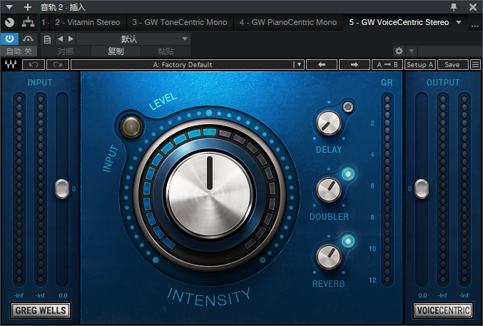This screenshot has width=483, height=326.
Task: Click the VOICECENTRIC logo badge
Action: point(443,310)
